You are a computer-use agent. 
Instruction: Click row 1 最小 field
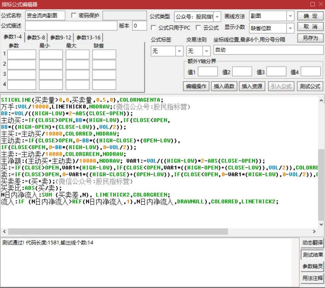pyautogui.click(x=51, y=55)
